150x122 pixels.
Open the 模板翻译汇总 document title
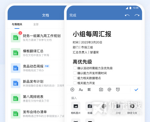coord(33,51)
